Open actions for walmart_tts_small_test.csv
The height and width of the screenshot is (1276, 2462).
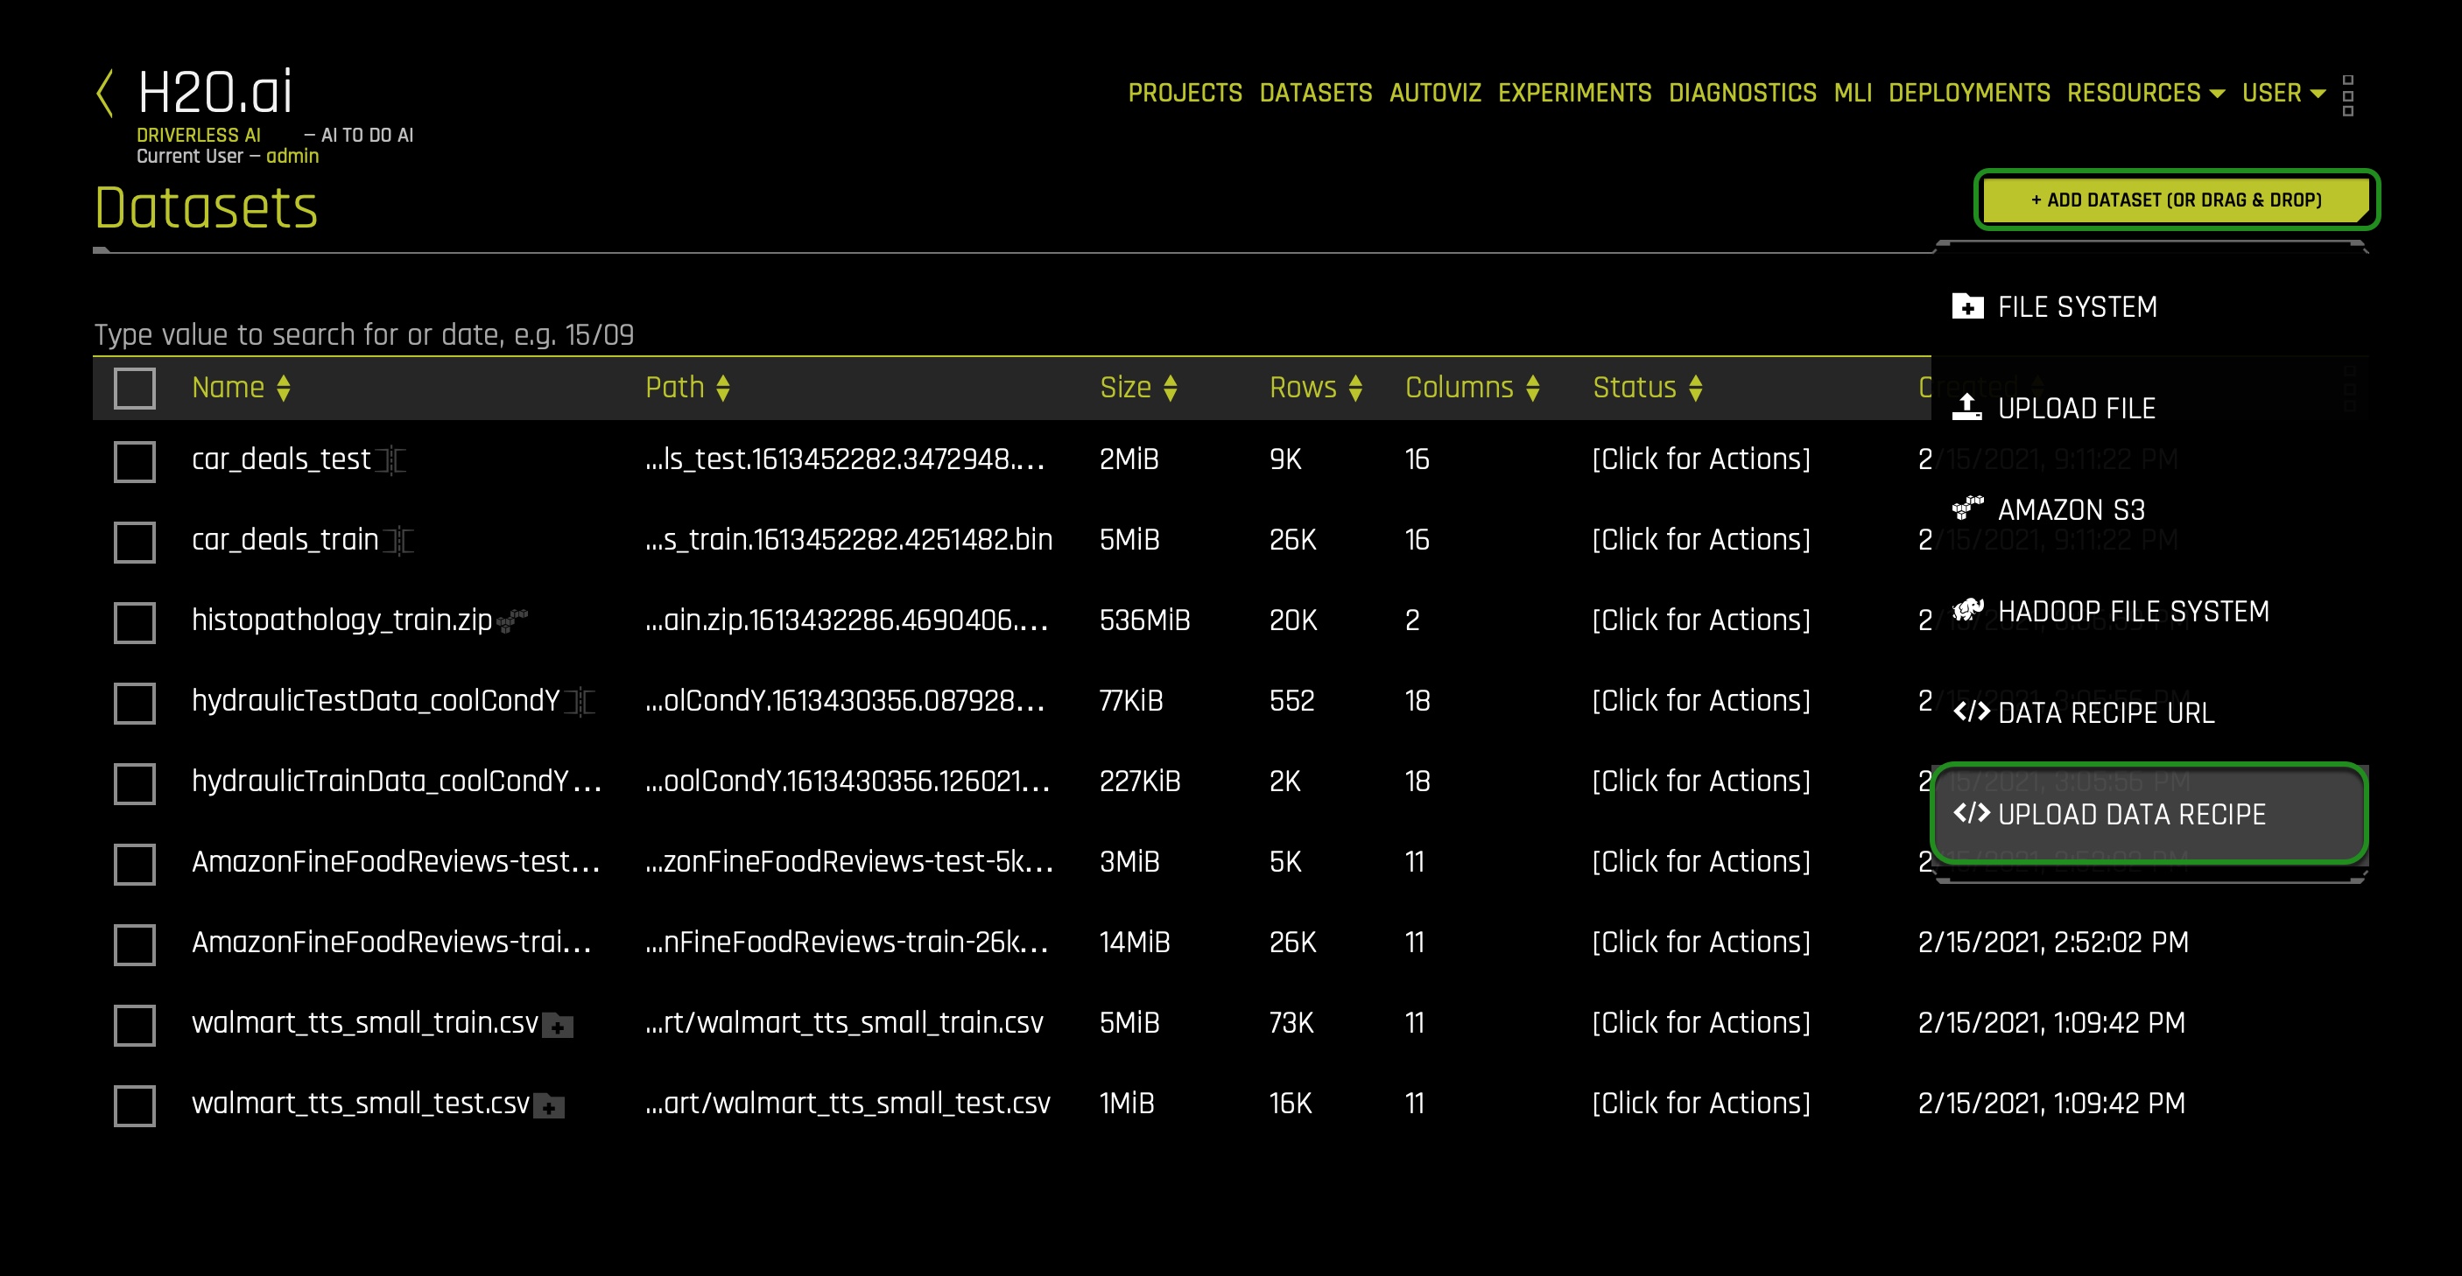click(x=1701, y=1103)
